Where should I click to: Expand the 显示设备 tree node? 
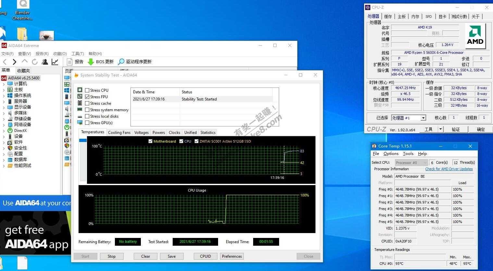click(x=4, y=107)
